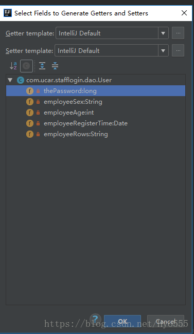Viewport: 194px width, 334px height.
Task: Select employeeAge:int field
Action: tap(96, 113)
